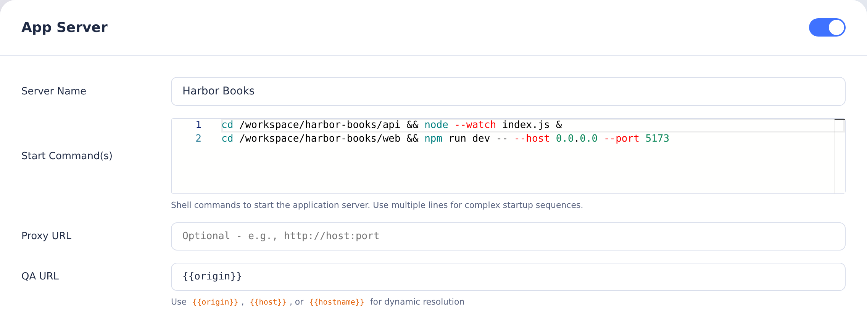Click the Start Command(s) label

point(67,156)
